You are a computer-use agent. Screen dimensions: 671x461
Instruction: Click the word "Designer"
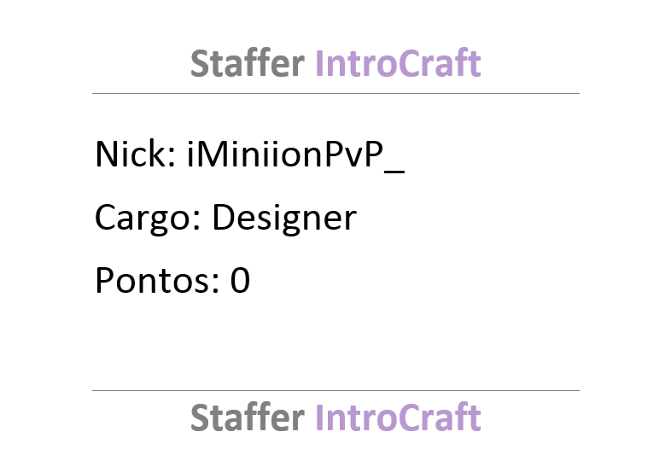(284, 219)
